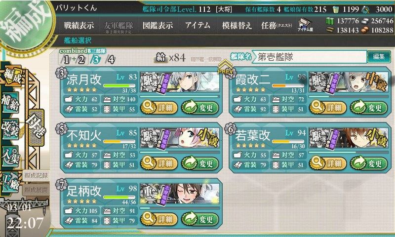Click 変更 change for 霞改二

point(369,108)
